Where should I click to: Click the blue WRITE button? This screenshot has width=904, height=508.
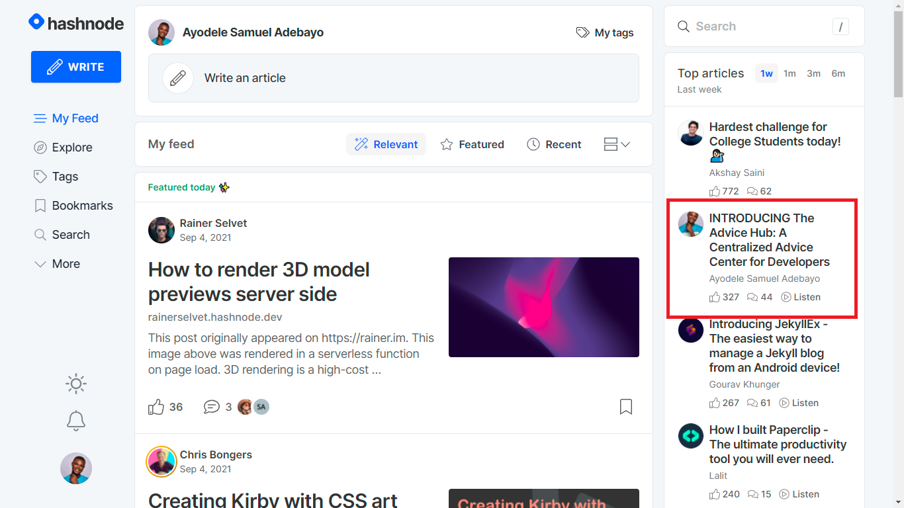click(76, 67)
